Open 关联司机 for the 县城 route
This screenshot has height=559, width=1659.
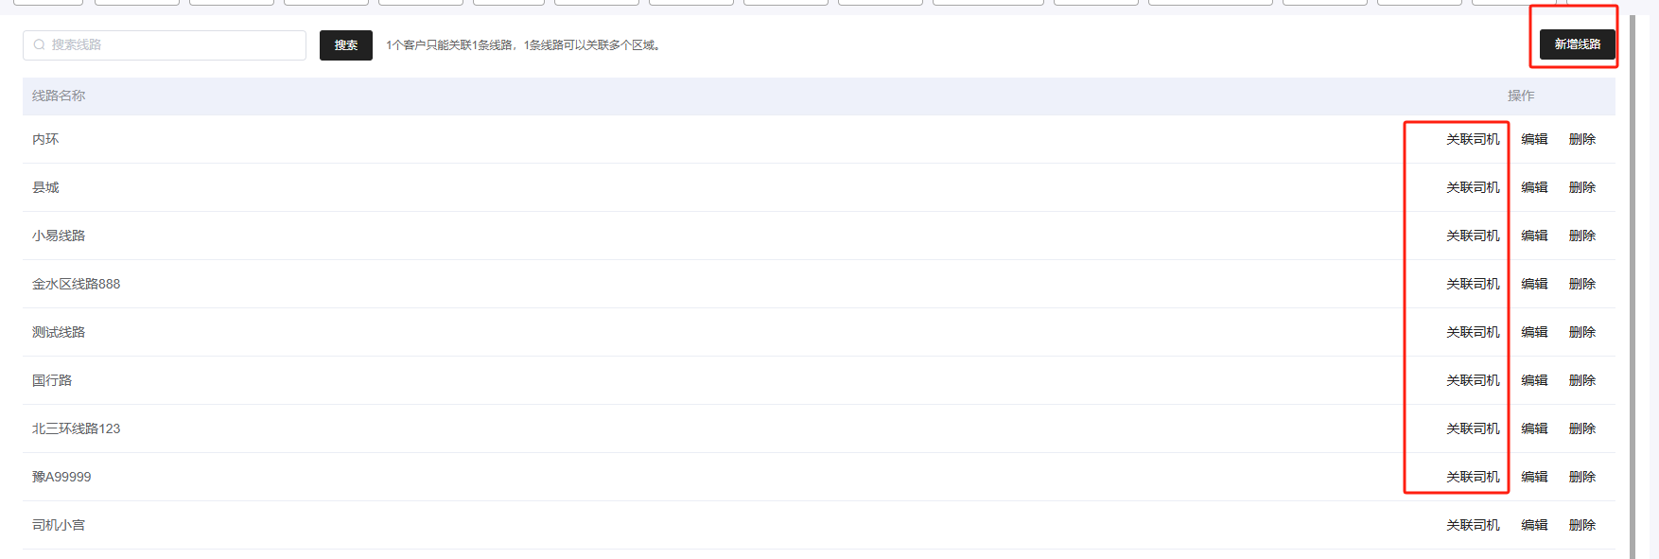[x=1472, y=187]
